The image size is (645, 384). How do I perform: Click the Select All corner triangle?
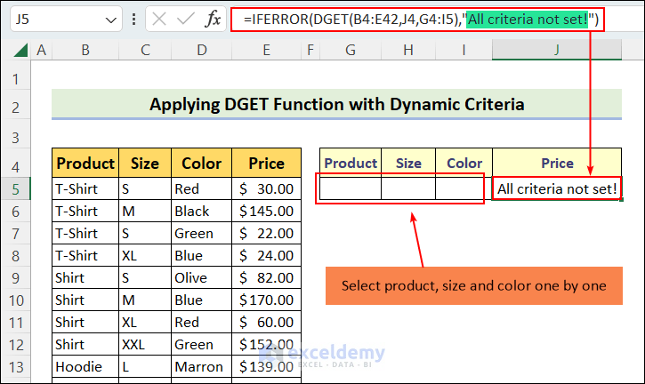click(x=21, y=50)
